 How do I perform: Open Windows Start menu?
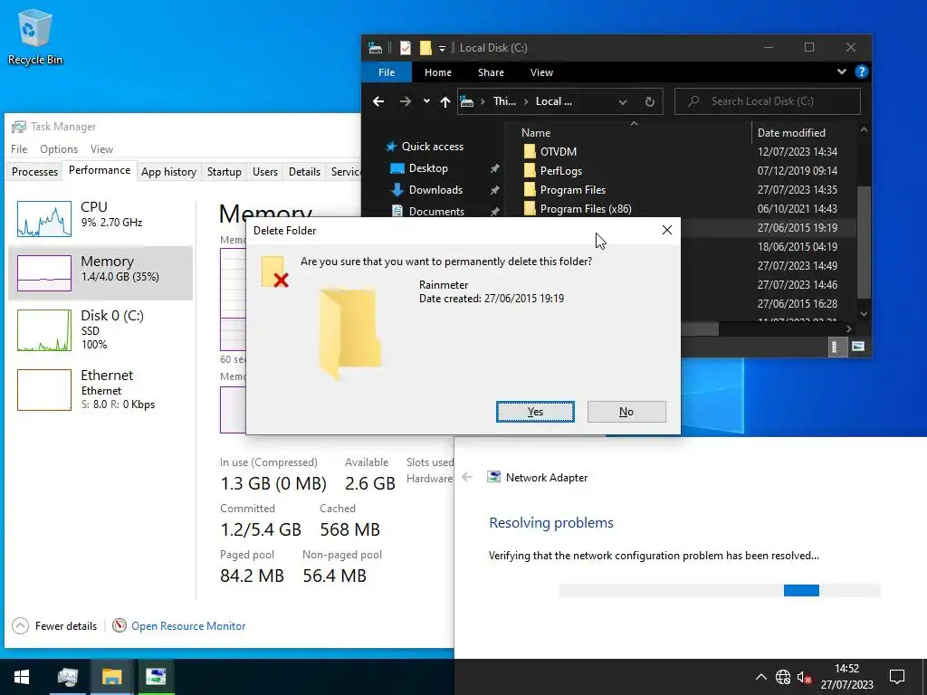[22, 677]
